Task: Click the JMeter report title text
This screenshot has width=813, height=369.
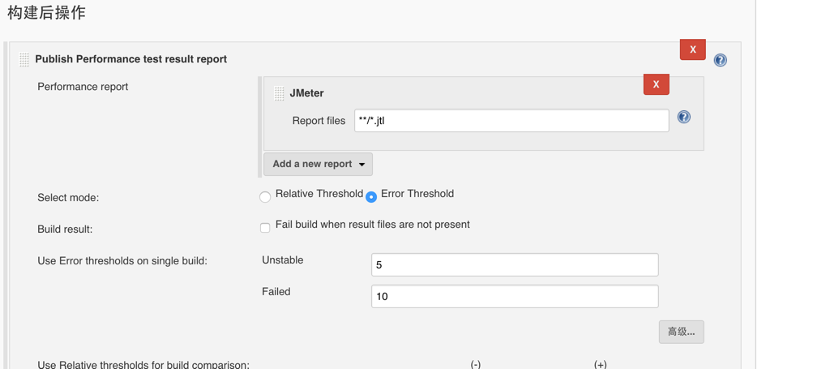Action: (307, 93)
